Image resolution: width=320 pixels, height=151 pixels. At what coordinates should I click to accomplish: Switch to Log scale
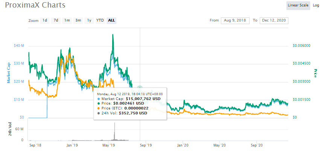pos(316,5)
